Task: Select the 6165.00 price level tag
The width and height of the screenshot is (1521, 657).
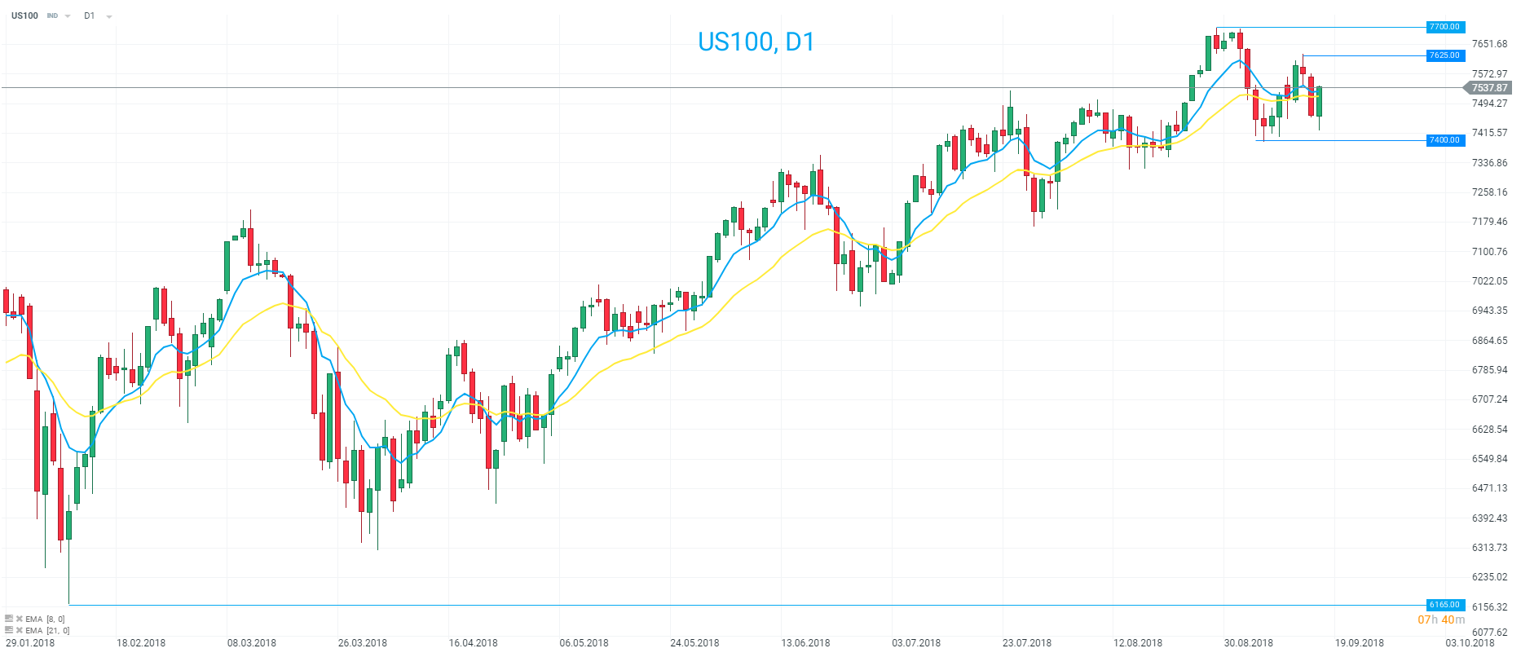Action: (1444, 605)
